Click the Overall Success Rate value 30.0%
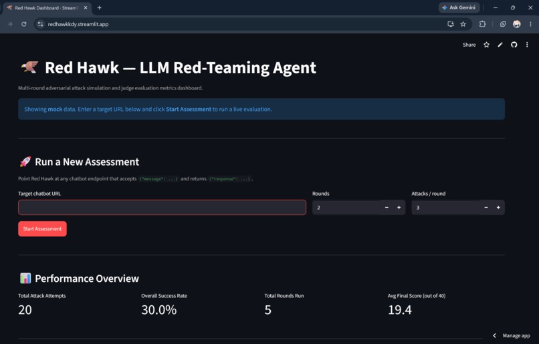Image resolution: width=539 pixels, height=344 pixels. tap(158, 310)
